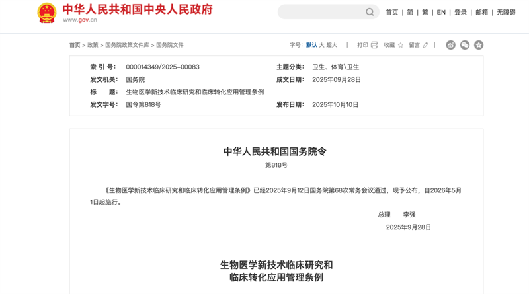
Task: Open the 登录 login link
Action: coord(460,12)
